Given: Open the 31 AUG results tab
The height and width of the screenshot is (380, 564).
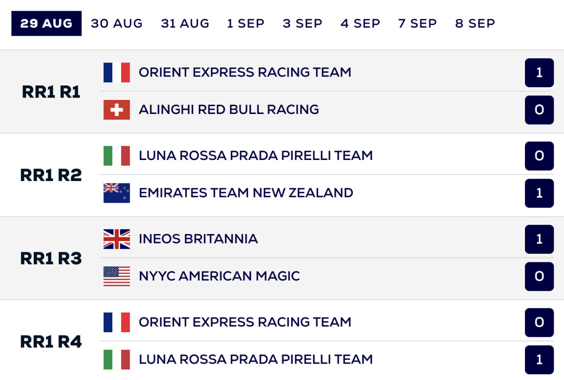Looking at the screenshot, I should click(185, 23).
